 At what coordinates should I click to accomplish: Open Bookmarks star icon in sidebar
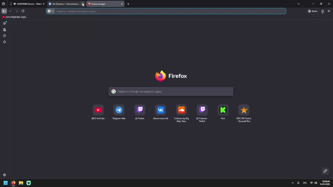coord(4,42)
